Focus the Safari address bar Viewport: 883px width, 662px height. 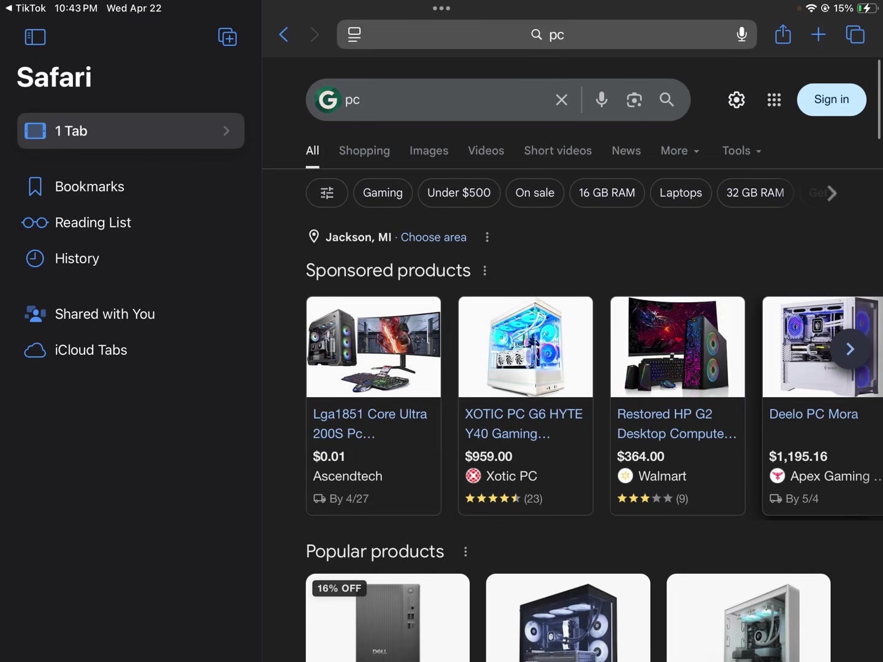tap(547, 34)
